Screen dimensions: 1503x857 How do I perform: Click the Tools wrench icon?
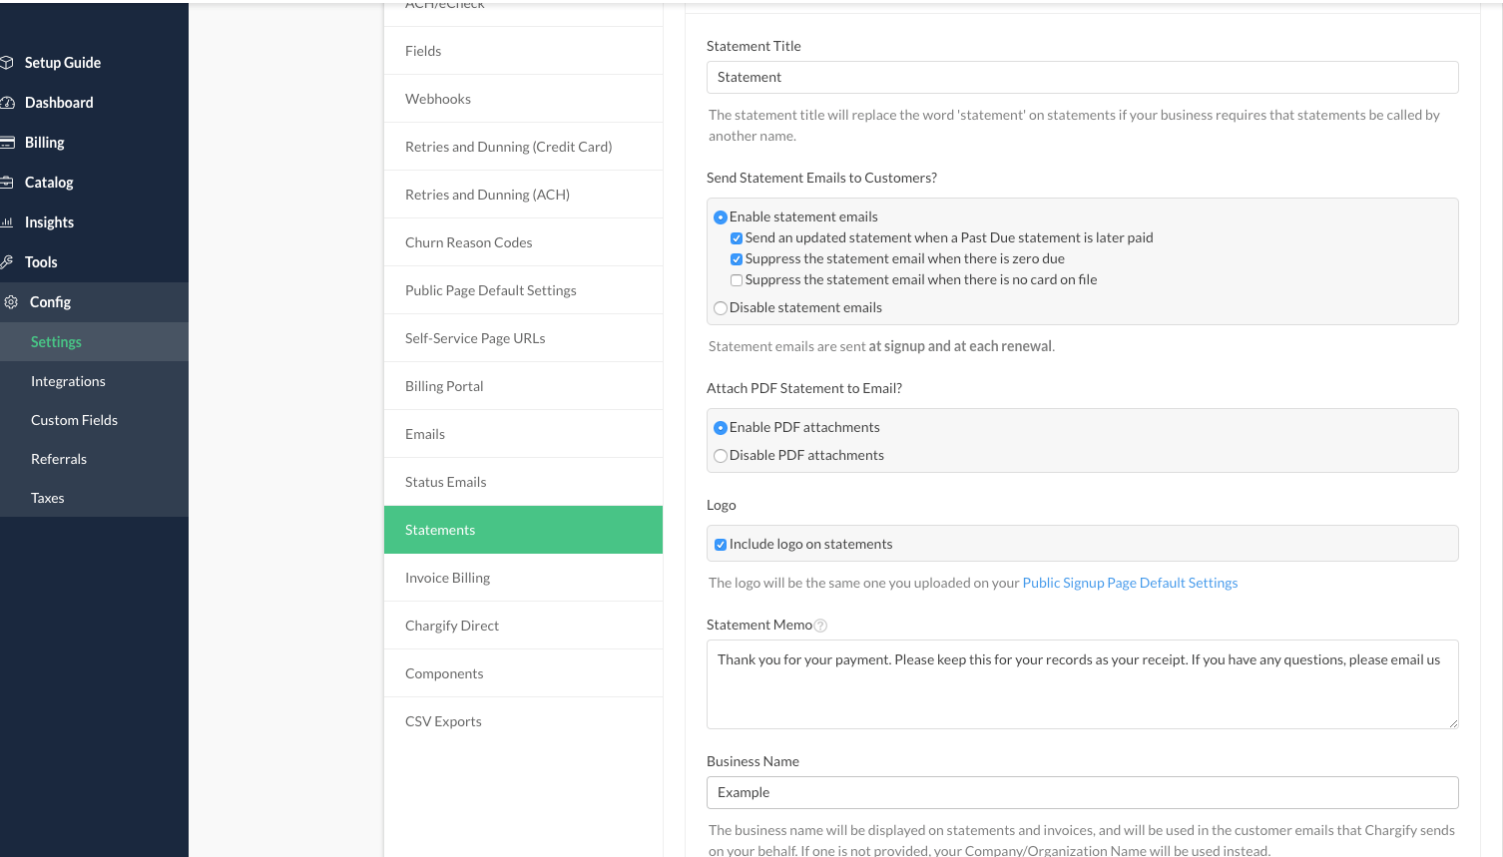(6, 262)
